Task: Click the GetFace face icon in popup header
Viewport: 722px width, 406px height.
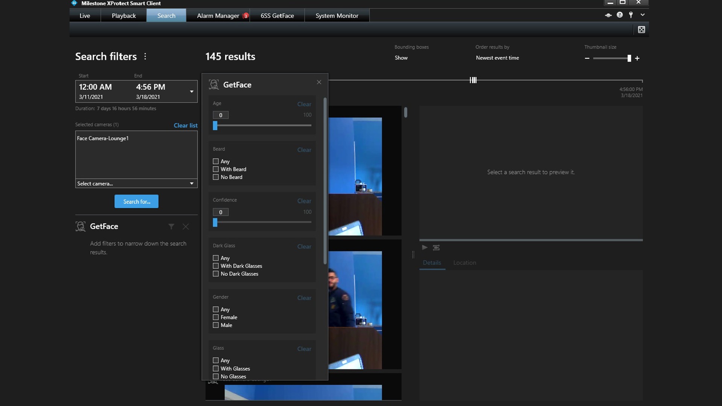Action: pyautogui.click(x=214, y=85)
